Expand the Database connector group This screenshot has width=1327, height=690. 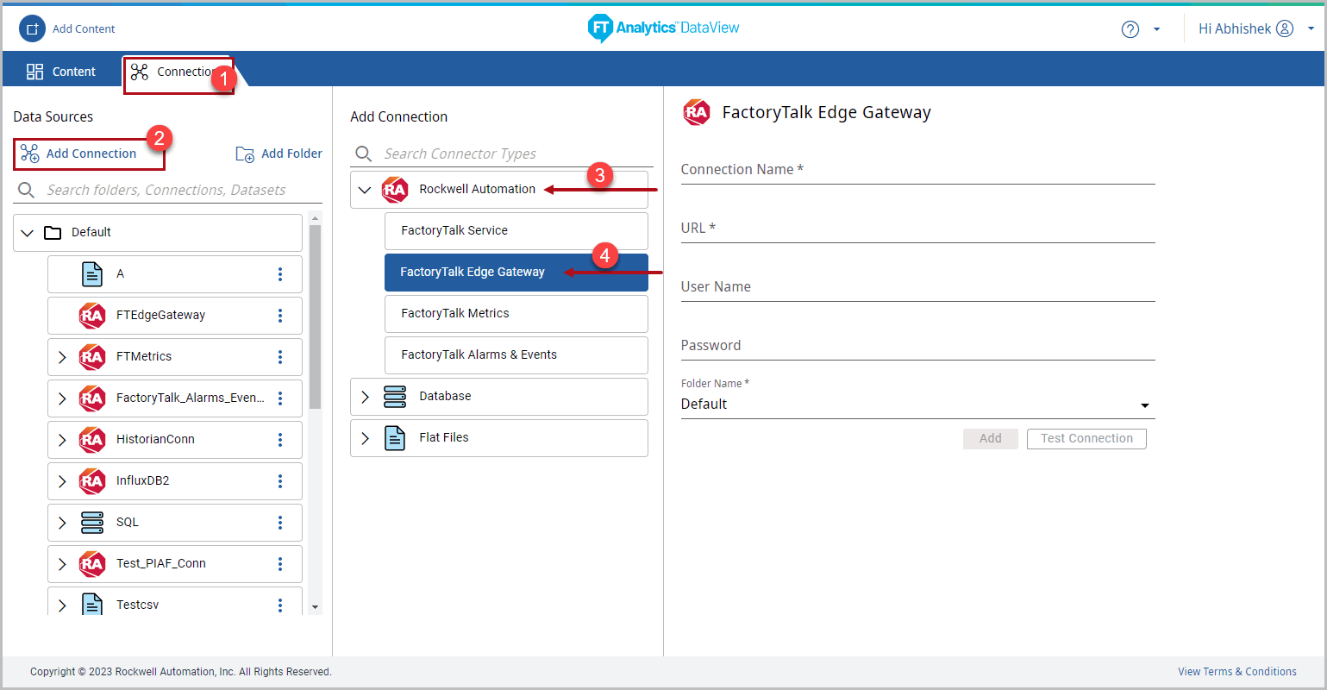(365, 397)
